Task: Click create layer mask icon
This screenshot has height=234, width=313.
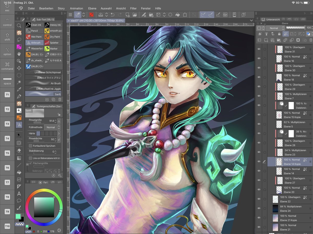Action: [x=298, y=40]
